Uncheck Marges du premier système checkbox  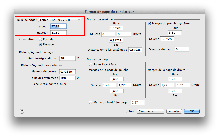click(x=149, y=23)
